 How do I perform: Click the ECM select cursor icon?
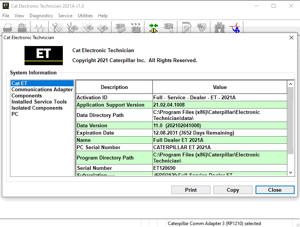coord(169,28)
